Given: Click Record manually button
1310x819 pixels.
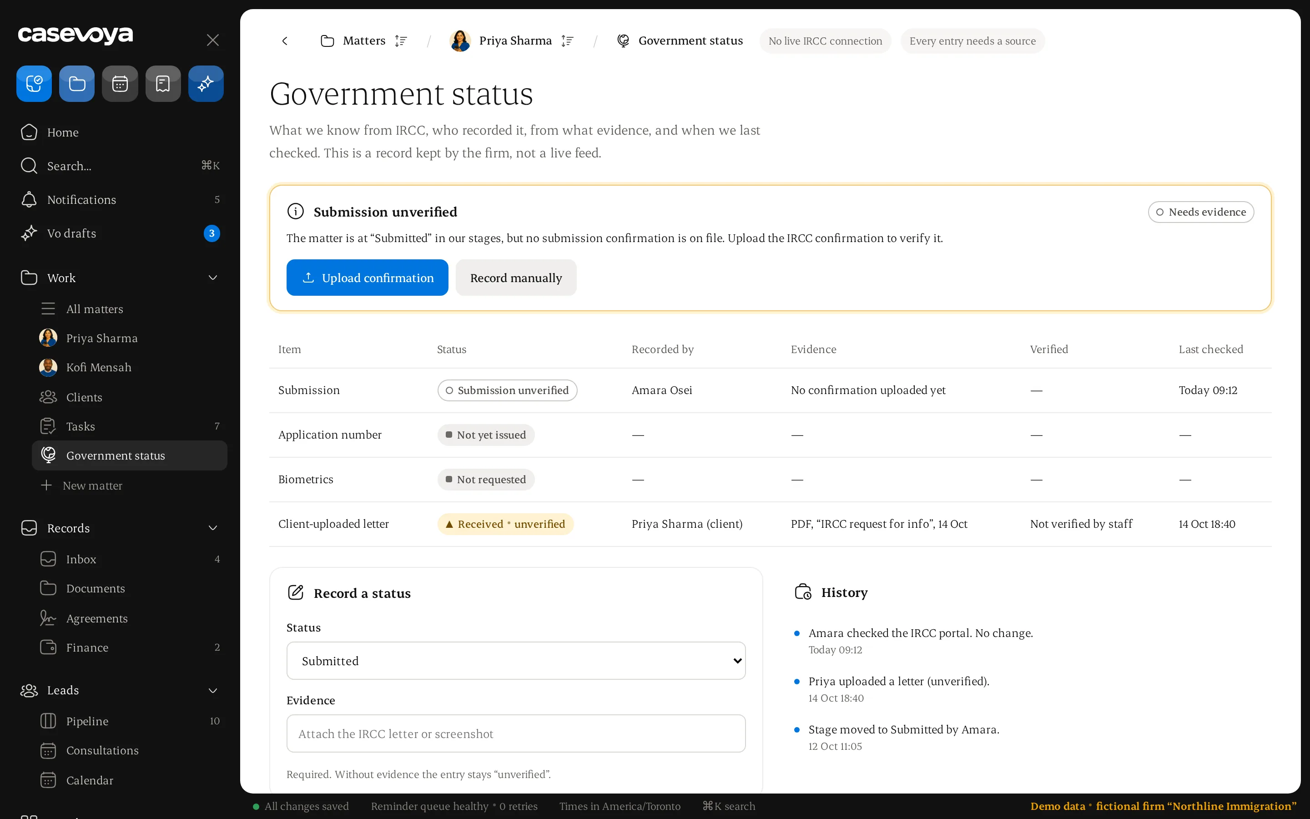Looking at the screenshot, I should (516, 278).
